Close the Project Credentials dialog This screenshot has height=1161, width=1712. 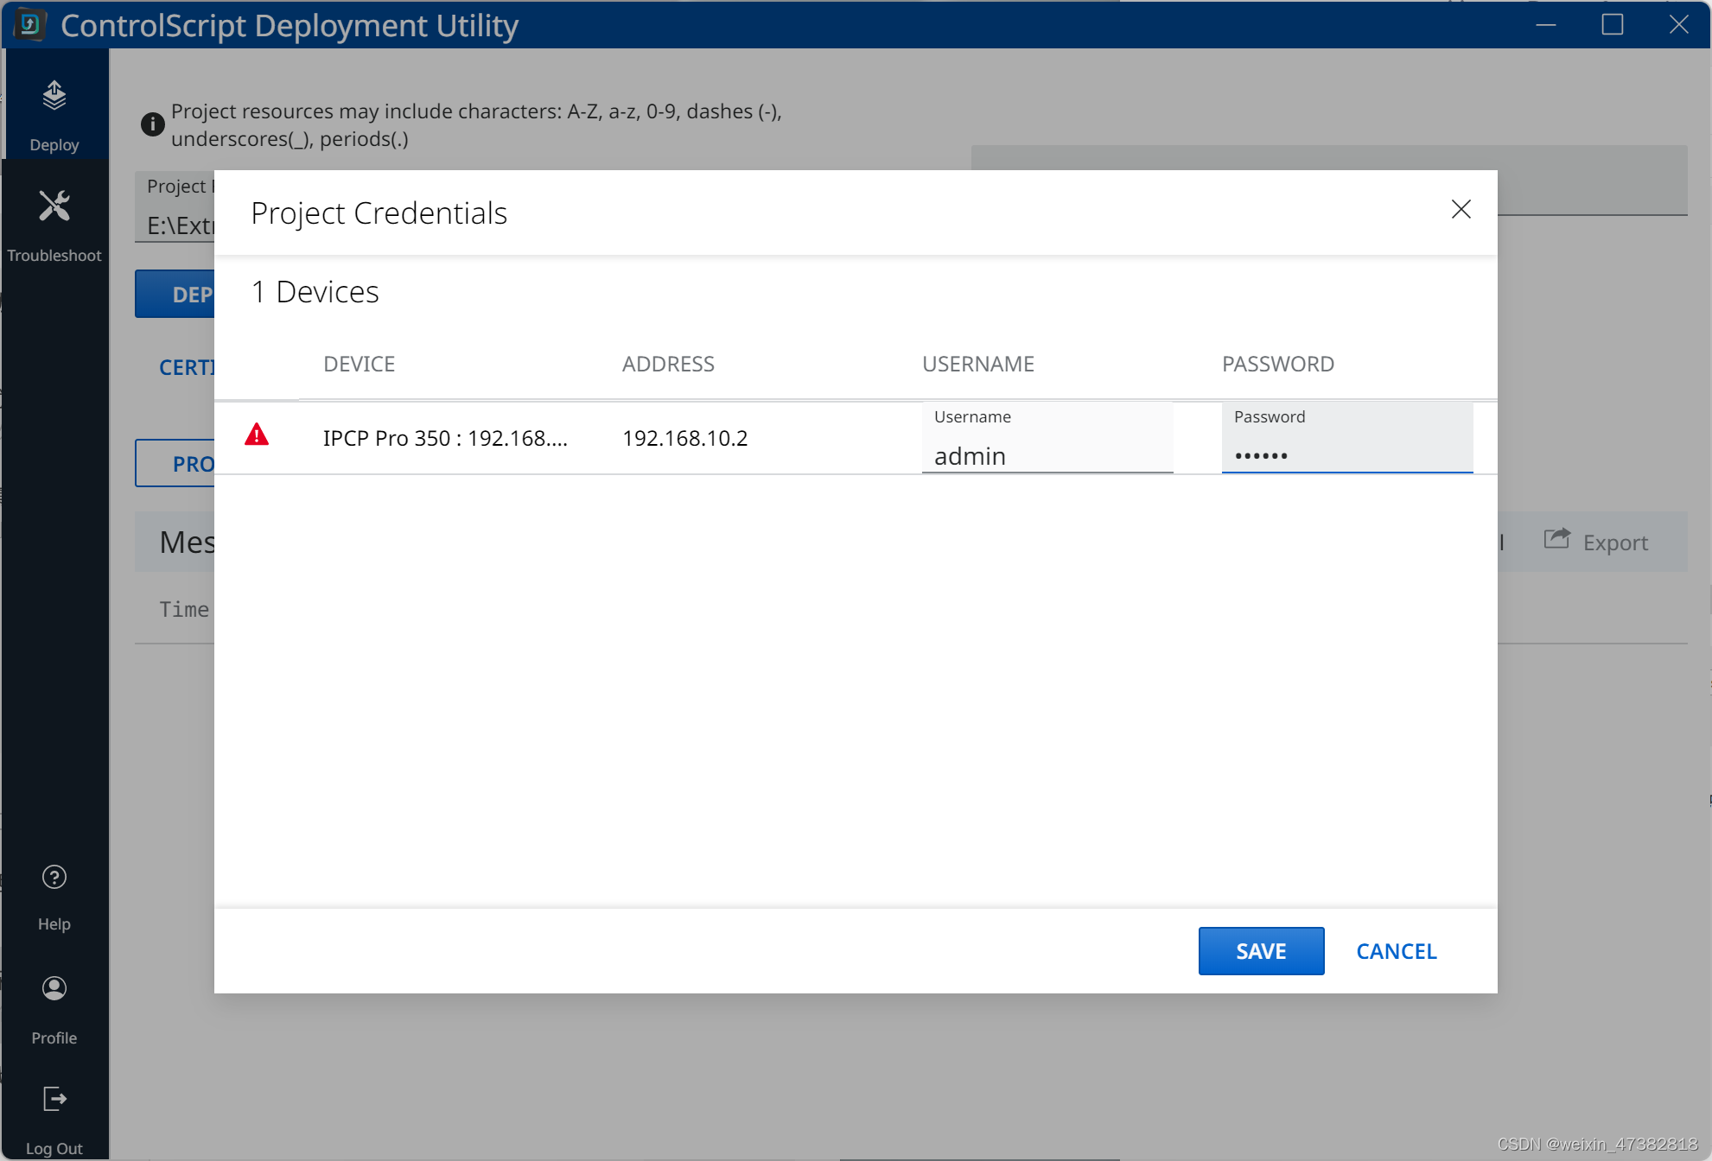pyautogui.click(x=1461, y=210)
